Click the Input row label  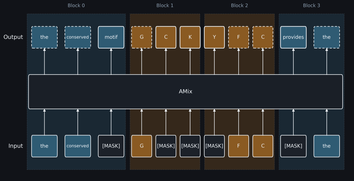[16, 146]
